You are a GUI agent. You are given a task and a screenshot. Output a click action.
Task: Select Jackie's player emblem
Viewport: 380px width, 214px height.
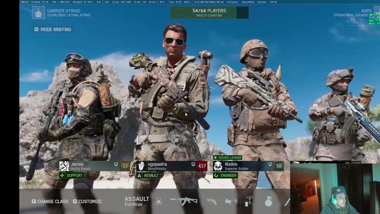coord(64,166)
